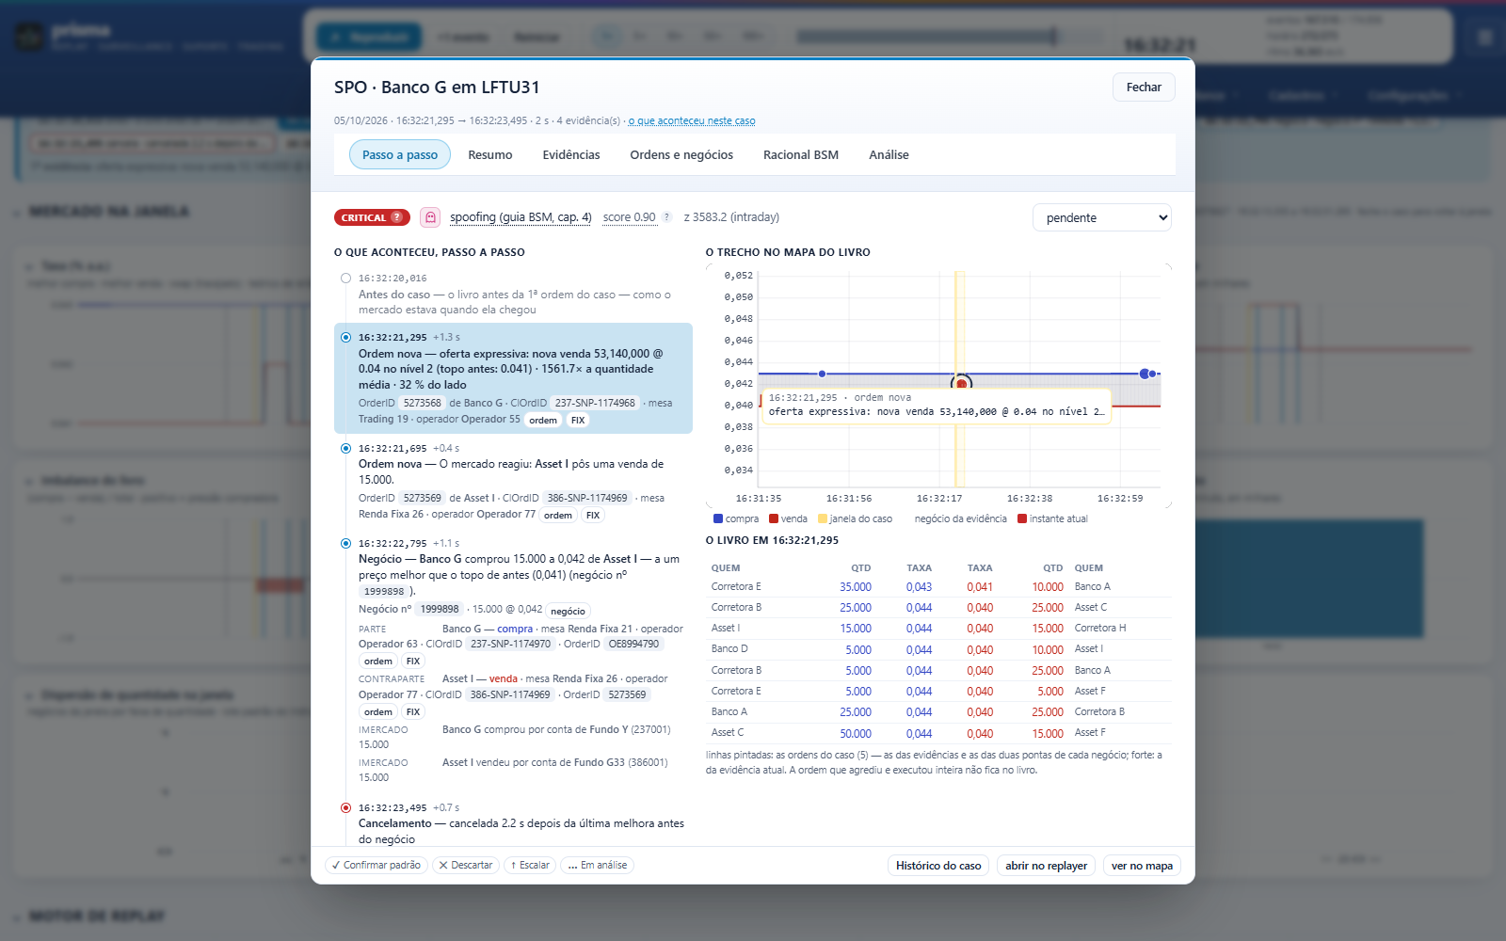
Task: Open the pendente status dropdown
Action: (x=1102, y=217)
